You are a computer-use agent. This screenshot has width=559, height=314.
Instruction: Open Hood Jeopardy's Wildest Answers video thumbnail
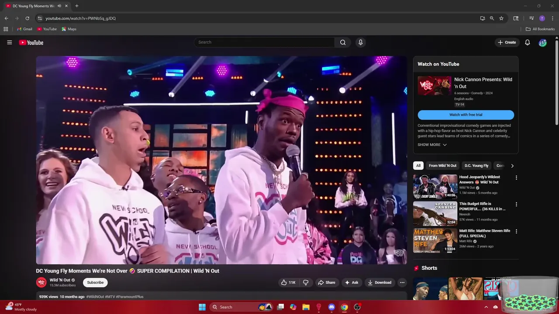(x=435, y=186)
